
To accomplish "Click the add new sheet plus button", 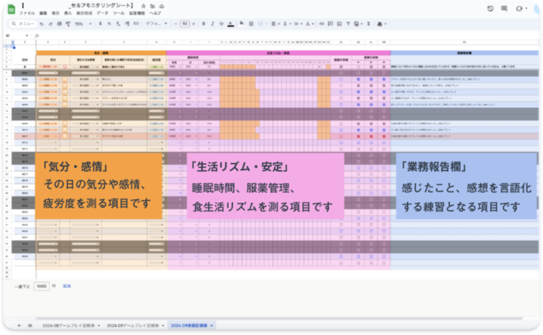I will coord(19,325).
